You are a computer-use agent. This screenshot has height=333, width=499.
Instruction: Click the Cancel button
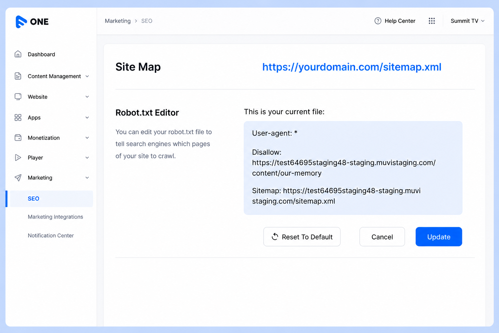pos(382,237)
